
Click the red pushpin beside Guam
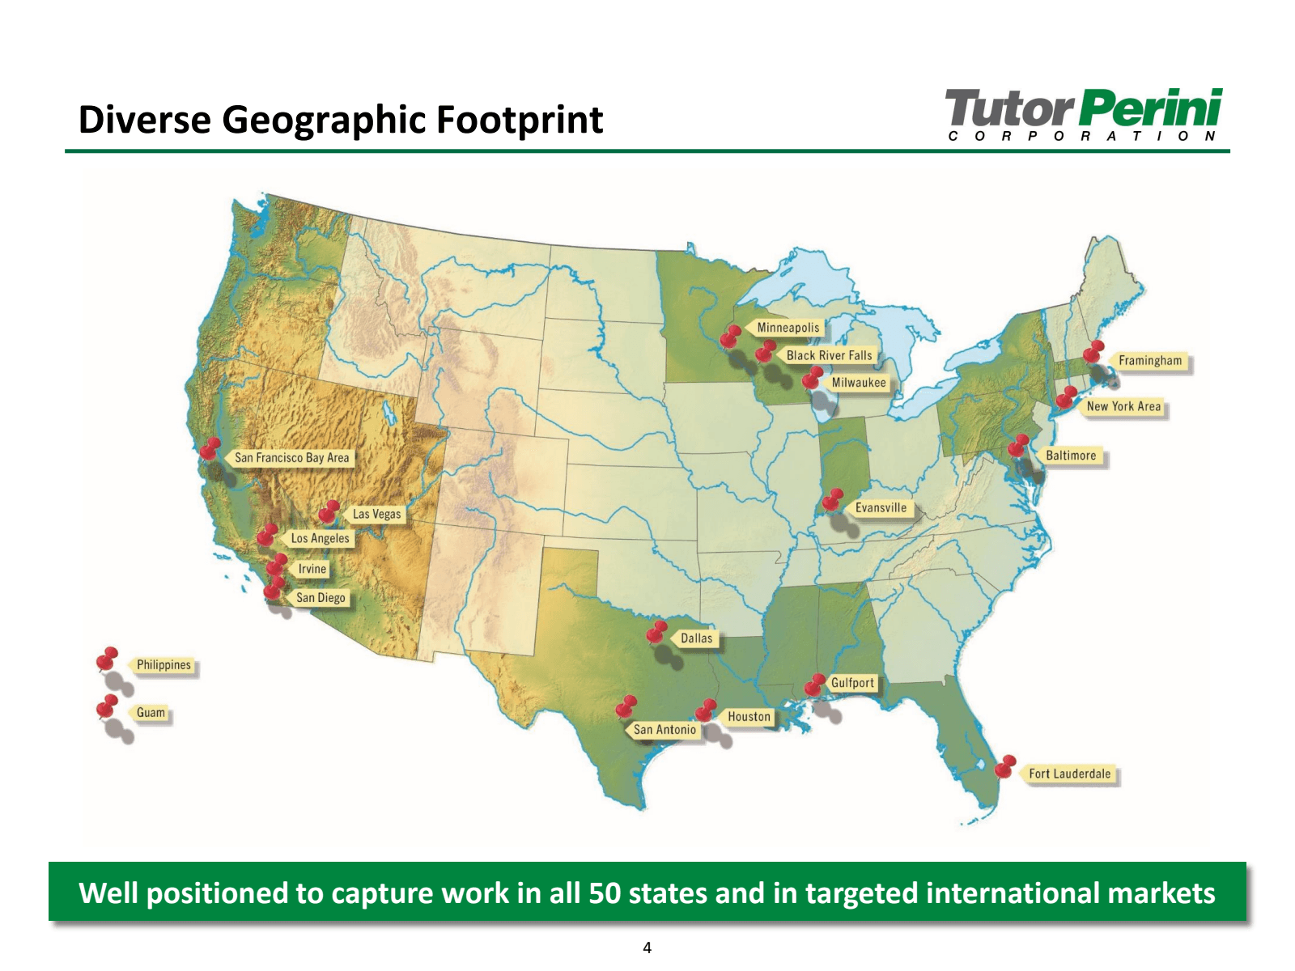click(107, 706)
